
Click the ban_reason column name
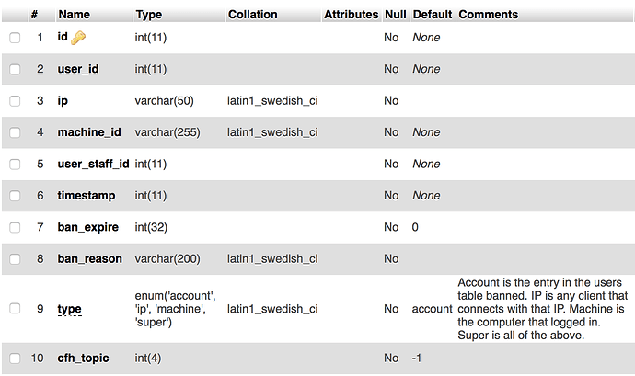89,258
